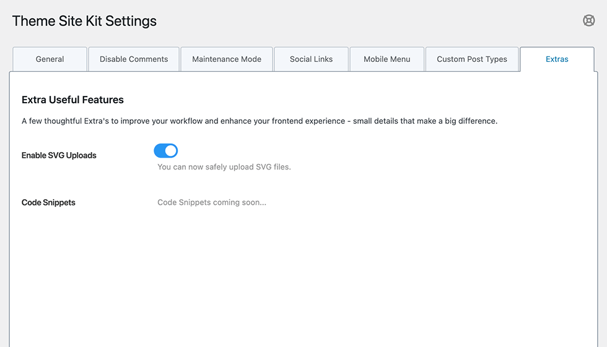This screenshot has height=347, width=607.
Task: Open the Disable Comments tab
Action: [134, 59]
